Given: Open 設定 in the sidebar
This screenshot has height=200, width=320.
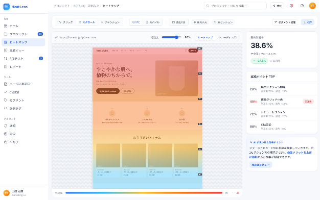Looking at the screenshot, I should pyautogui.click(x=24, y=134).
